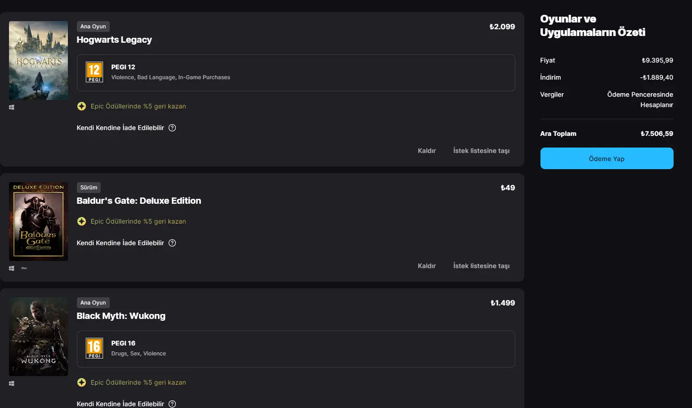Click Mac platform icon below Baldur's Gate cover
This screenshot has height=408, width=692.
click(x=24, y=268)
